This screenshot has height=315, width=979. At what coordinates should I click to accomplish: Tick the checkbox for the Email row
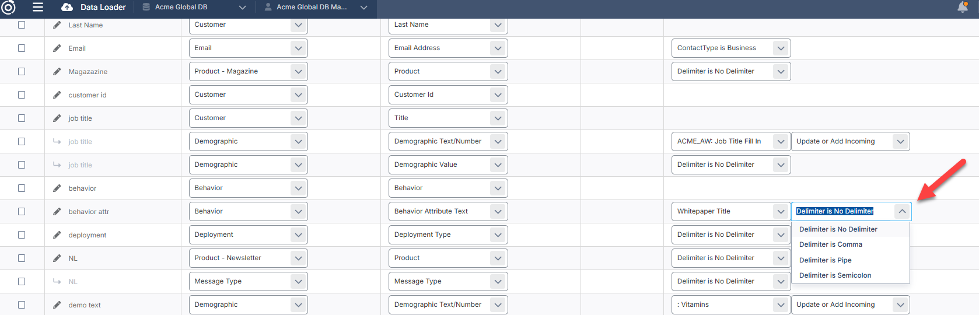[x=22, y=48]
